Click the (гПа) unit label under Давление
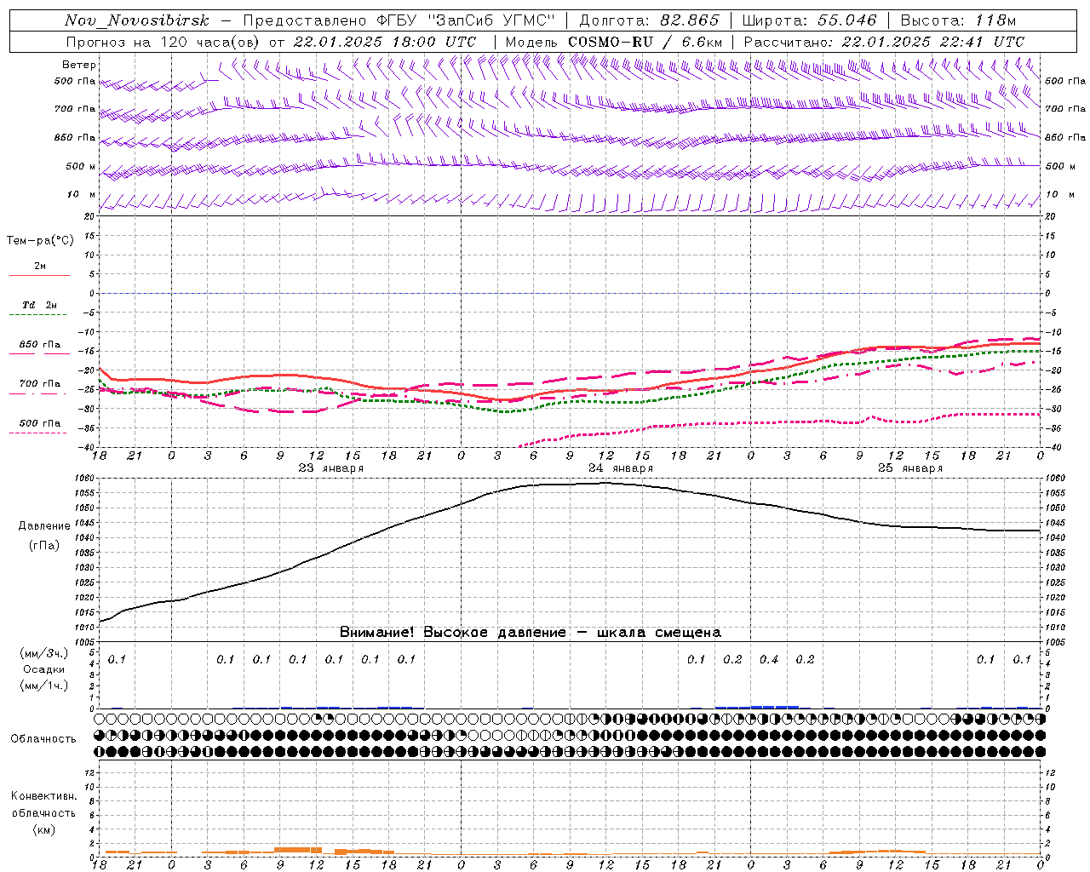Image resolution: width=1090 pixels, height=872 pixels. point(44,546)
